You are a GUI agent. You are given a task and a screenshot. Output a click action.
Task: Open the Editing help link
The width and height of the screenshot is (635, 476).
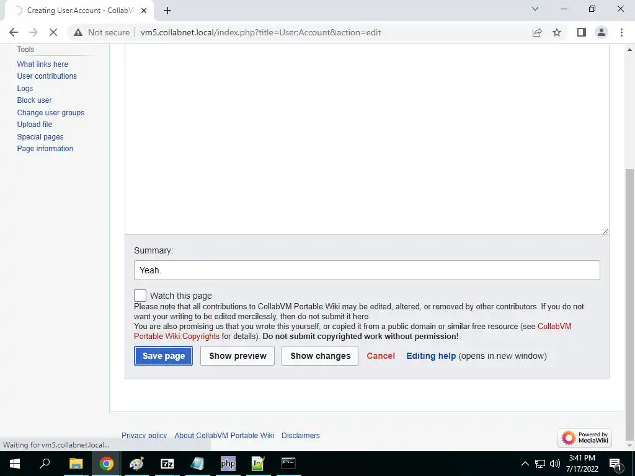point(431,356)
